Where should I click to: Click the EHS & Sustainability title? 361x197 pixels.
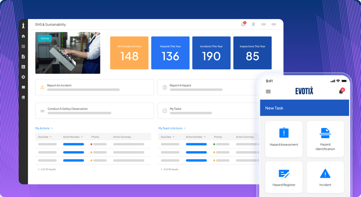(x=51, y=24)
